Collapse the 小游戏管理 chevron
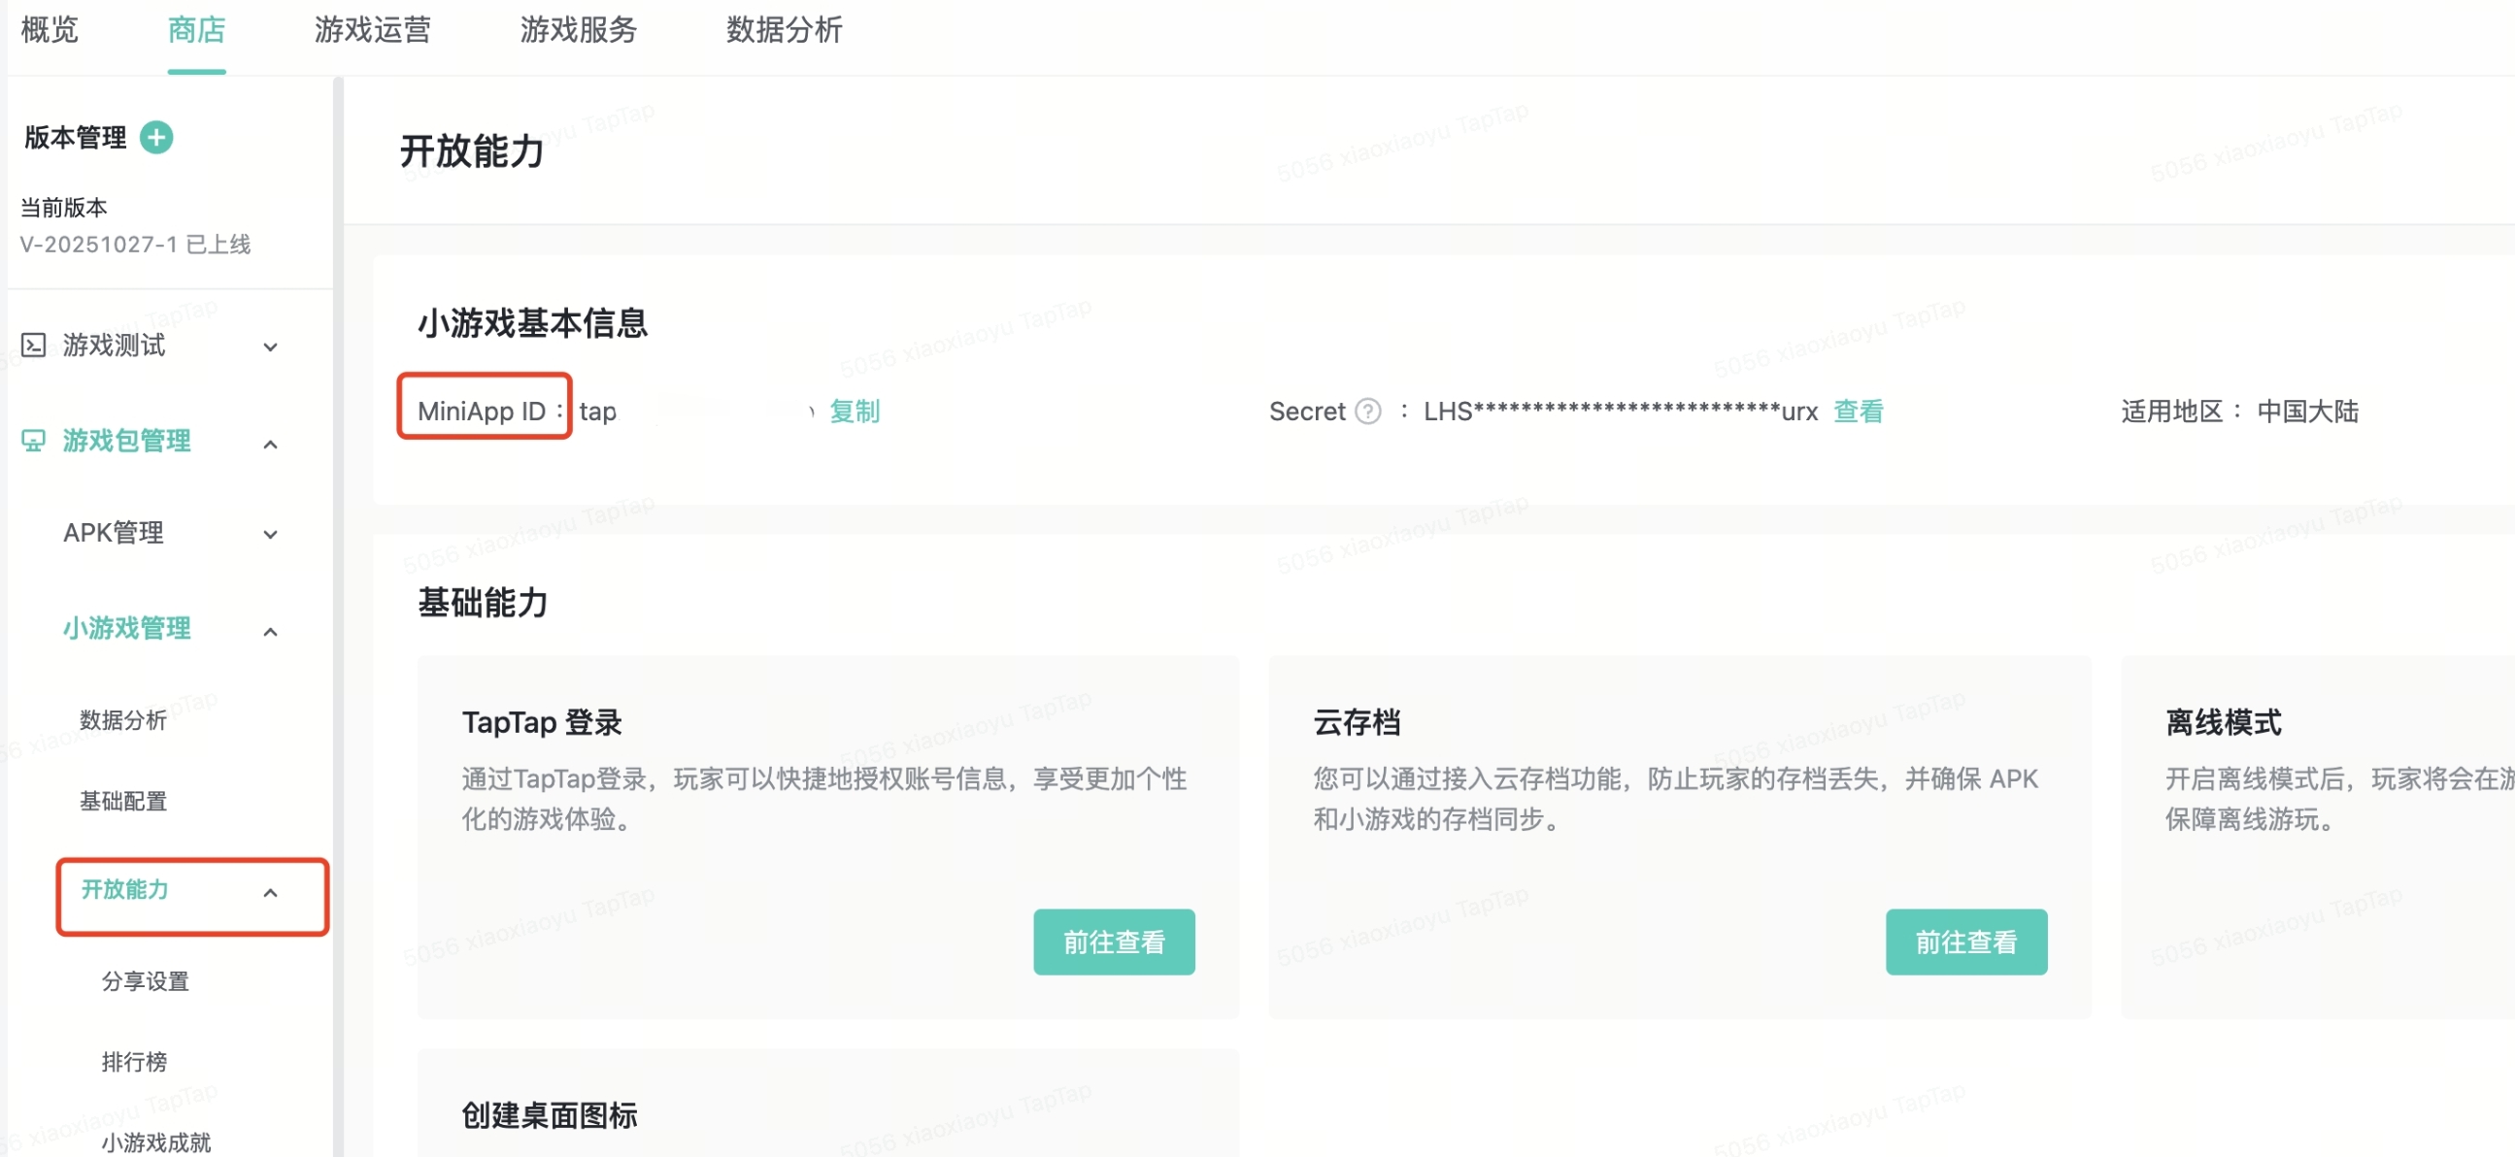The image size is (2515, 1157). [x=271, y=631]
